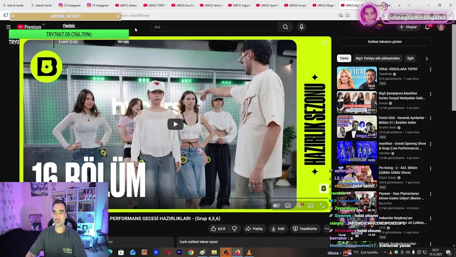Switch to the (4932) Esra tab
The width and height of the screenshot is (456, 257).
[183, 5]
